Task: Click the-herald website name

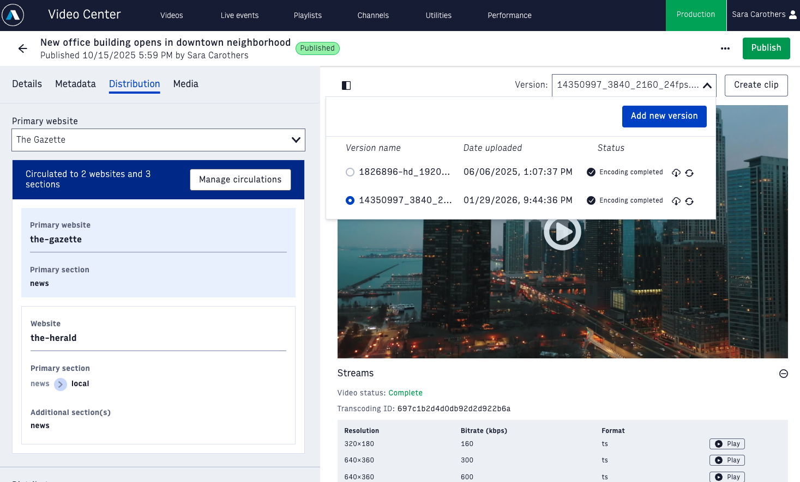Action: (53, 338)
